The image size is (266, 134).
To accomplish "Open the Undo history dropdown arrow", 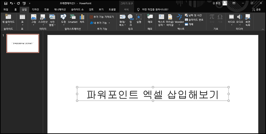I will 14,3.
